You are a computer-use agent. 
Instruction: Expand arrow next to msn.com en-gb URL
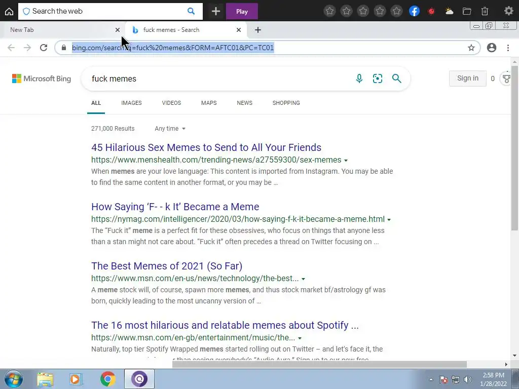(x=300, y=338)
